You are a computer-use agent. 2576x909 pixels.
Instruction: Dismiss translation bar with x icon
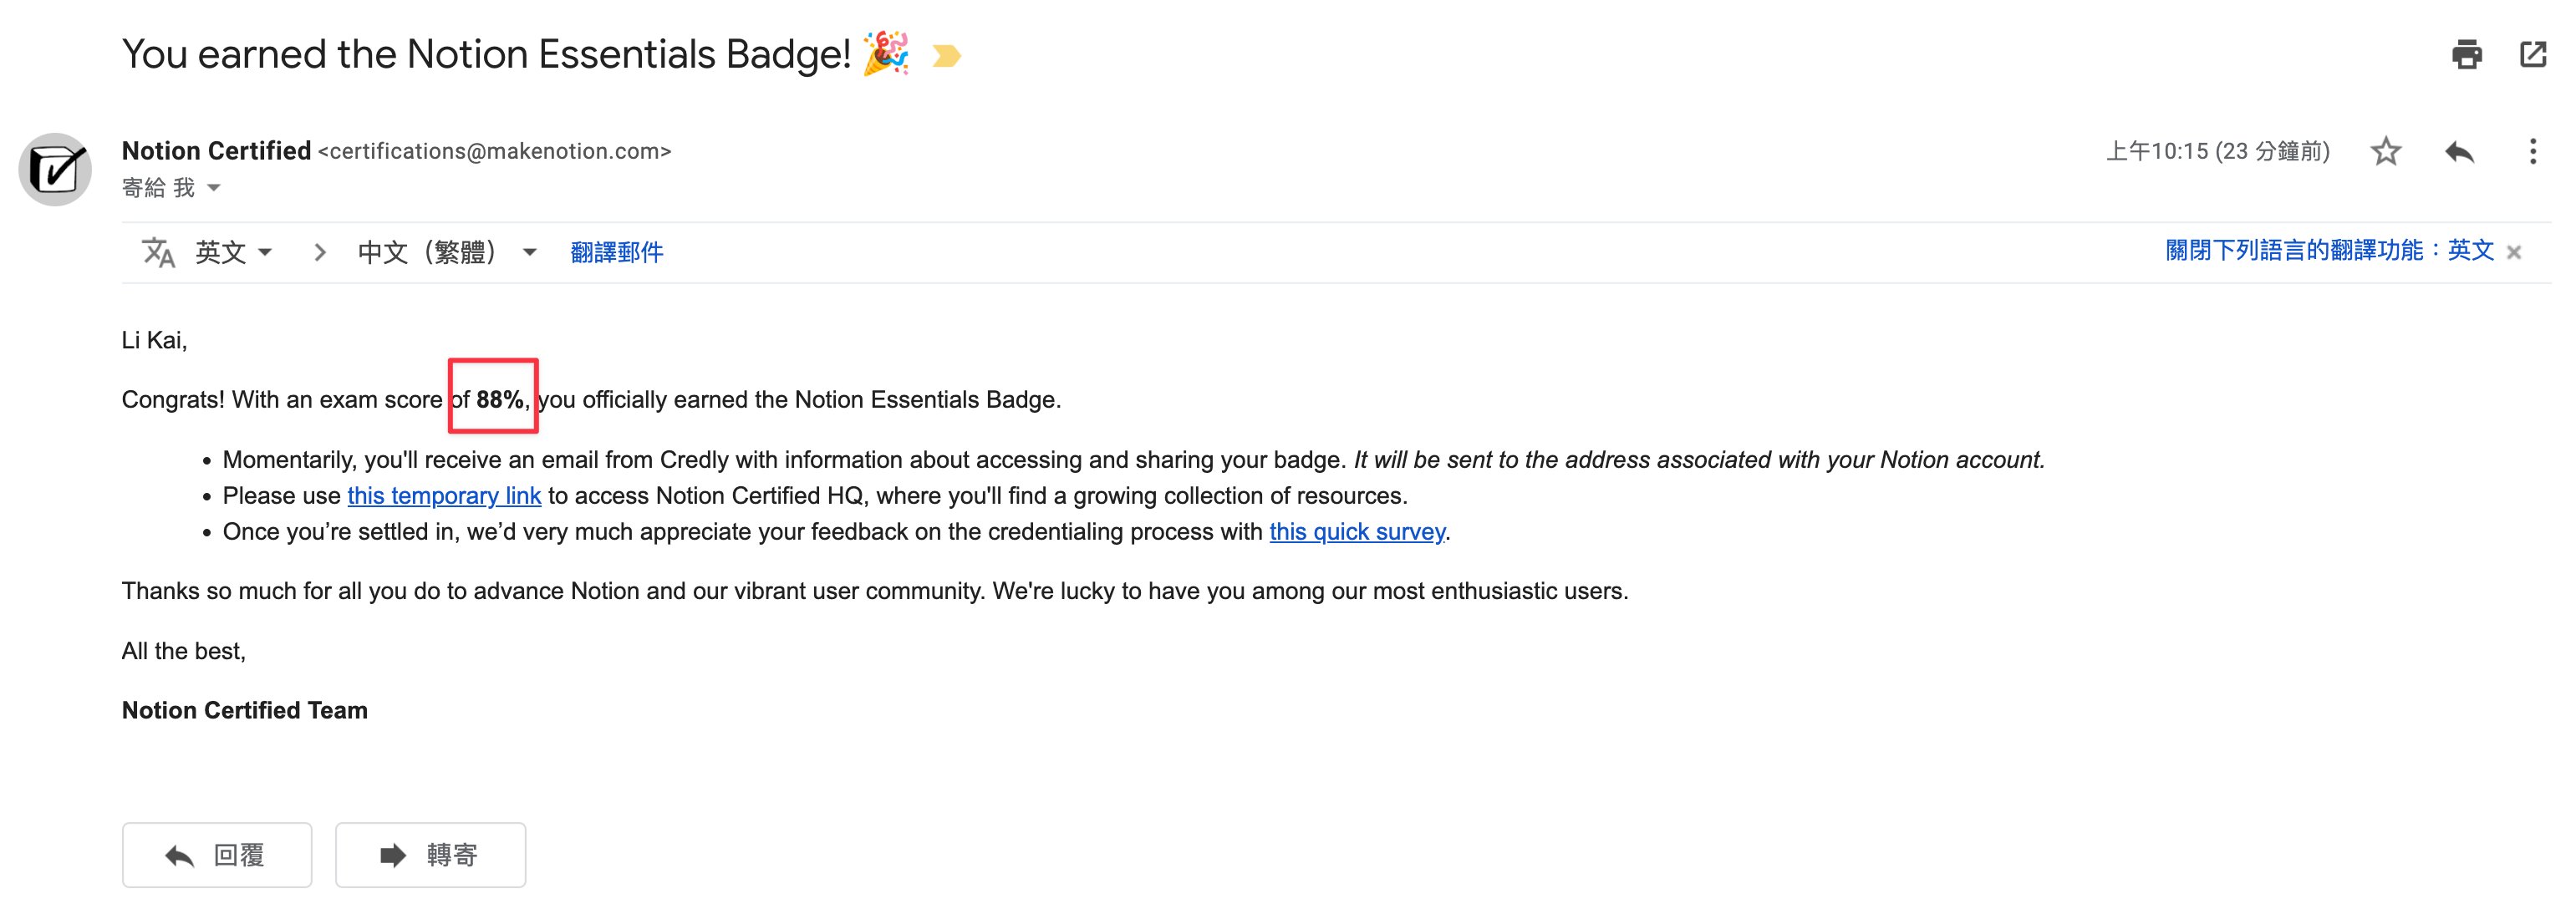click(x=2514, y=253)
